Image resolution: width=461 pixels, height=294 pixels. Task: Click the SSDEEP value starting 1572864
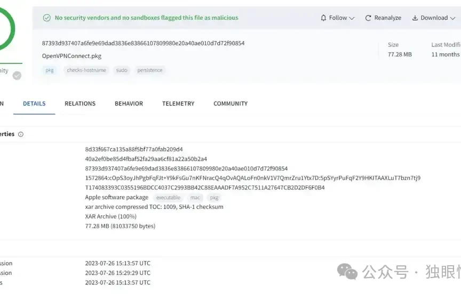click(253, 178)
